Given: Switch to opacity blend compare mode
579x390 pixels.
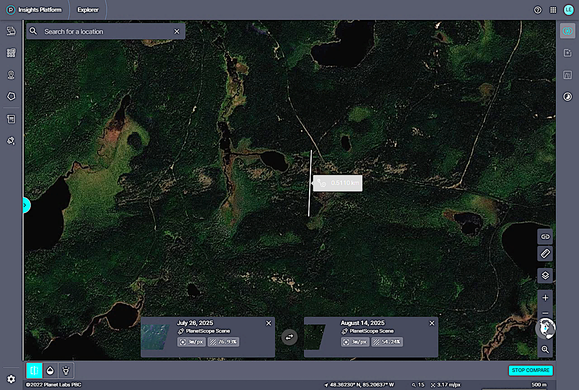Looking at the screenshot, I should click(50, 371).
